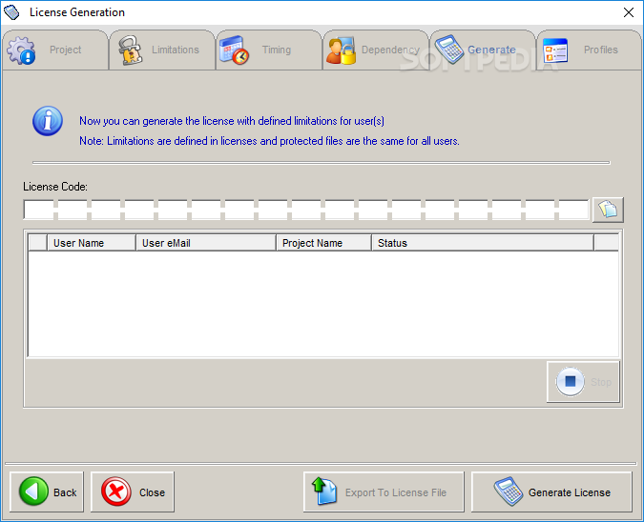Click the first License Code field segment
Image resolution: width=644 pixels, height=522 pixels.
click(38, 210)
